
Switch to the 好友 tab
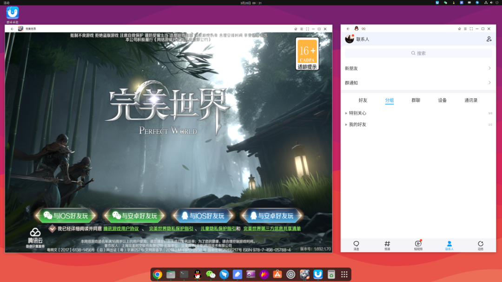coord(363,100)
